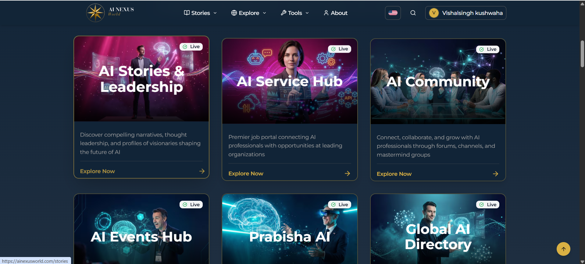Click the AI Nexus World star logo

(x=95, y=13)
